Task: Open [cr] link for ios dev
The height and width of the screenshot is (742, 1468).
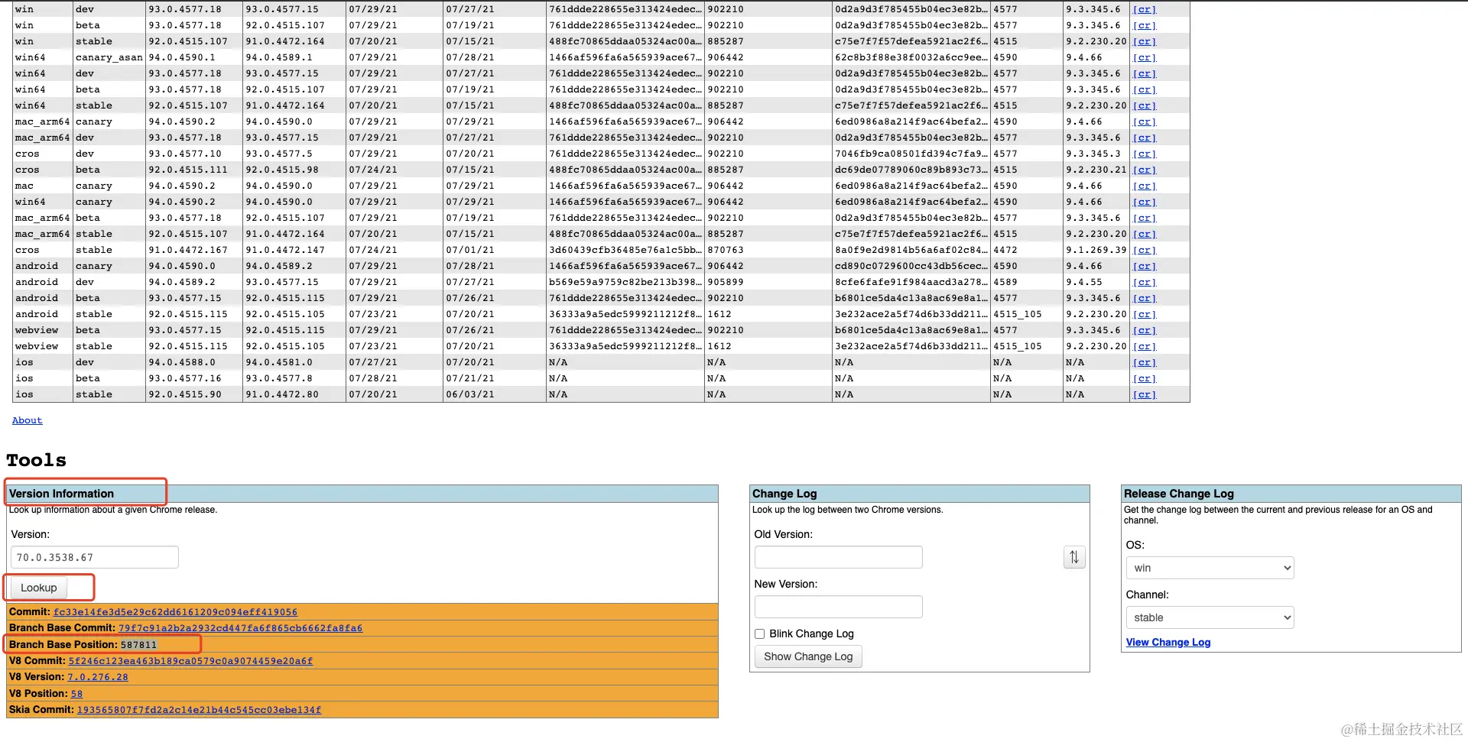Action: 1145,362
